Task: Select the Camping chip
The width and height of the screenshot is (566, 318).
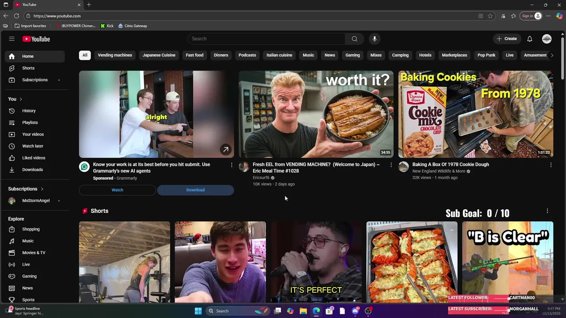Action: click(400, 55)
